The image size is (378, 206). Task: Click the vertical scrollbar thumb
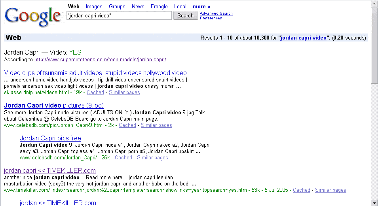click(374, 45)
